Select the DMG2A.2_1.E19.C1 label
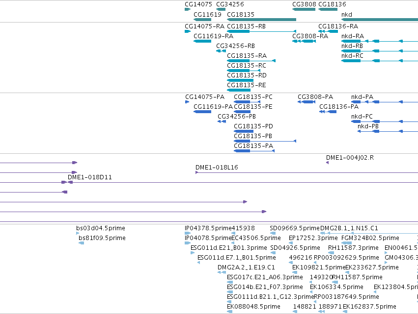This screenshot has height=314, width=418. coord(246,268)
